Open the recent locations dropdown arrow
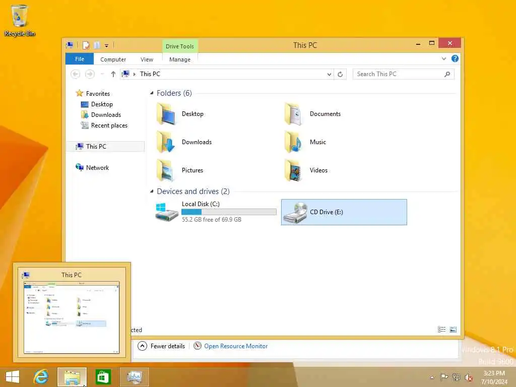Image resolution: width=516 pixels, height=387 pixels. (x=102, y=74)
